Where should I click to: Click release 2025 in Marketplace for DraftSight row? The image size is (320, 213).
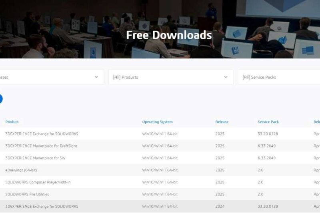[220, 146]
